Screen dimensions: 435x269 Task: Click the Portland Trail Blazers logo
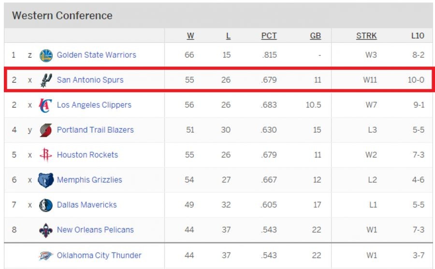coord(46,130)
